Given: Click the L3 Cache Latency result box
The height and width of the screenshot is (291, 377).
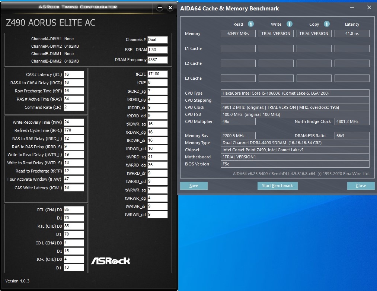Looking at the screenshot, I should (x=352, y=78).
